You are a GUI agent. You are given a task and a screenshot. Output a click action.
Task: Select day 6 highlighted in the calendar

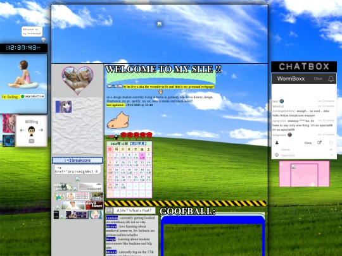142,156
